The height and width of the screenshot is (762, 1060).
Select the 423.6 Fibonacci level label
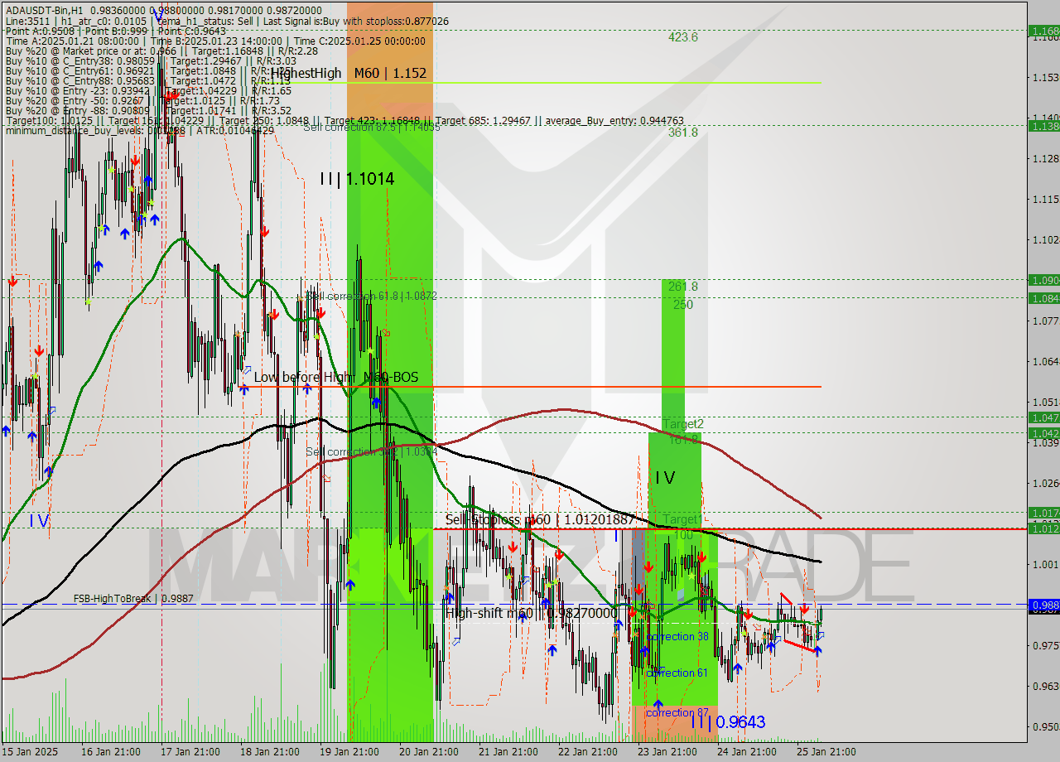click(683, 37)
